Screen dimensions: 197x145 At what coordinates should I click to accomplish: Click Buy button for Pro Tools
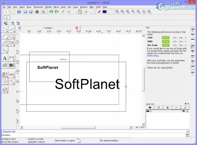[181, 45]
